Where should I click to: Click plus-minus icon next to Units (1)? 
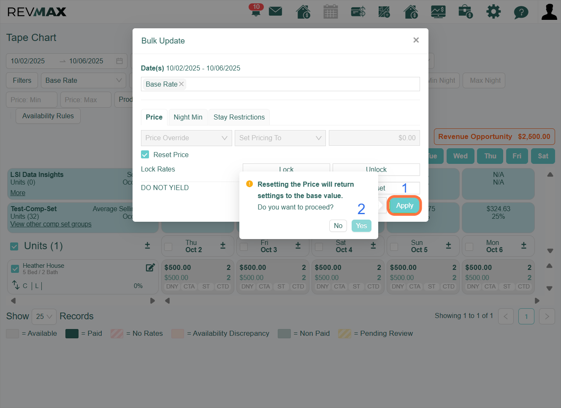(x=147, y=245)
